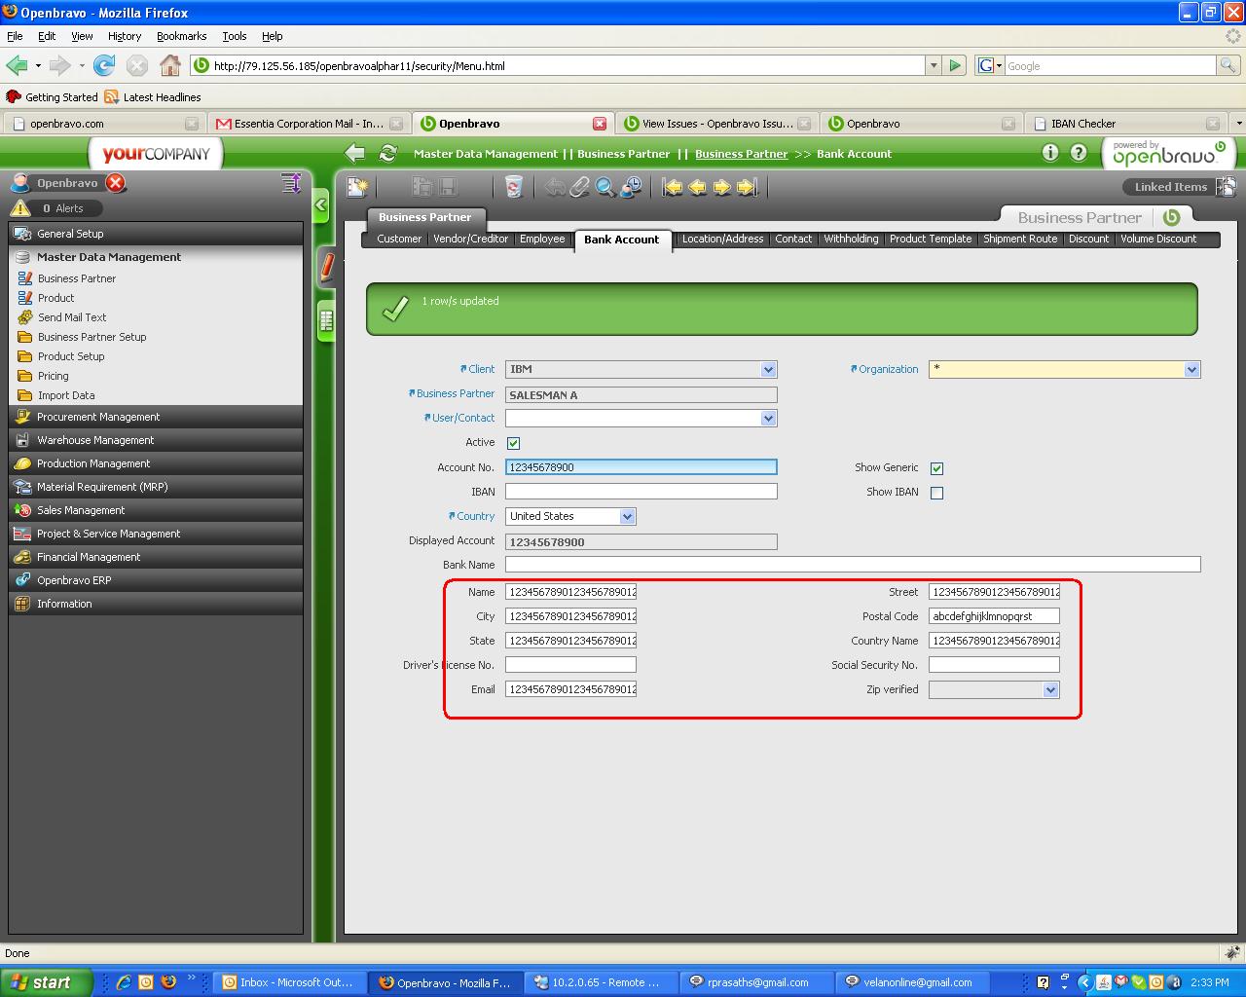
Task: Open the Help question mark icon
Action: pos(1079,153)
